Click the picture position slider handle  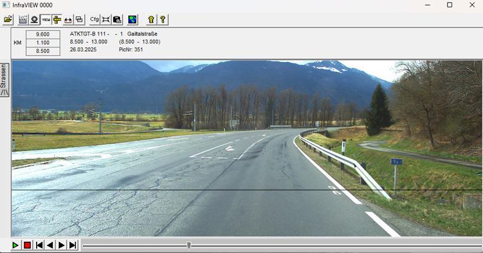coord(188,245)
